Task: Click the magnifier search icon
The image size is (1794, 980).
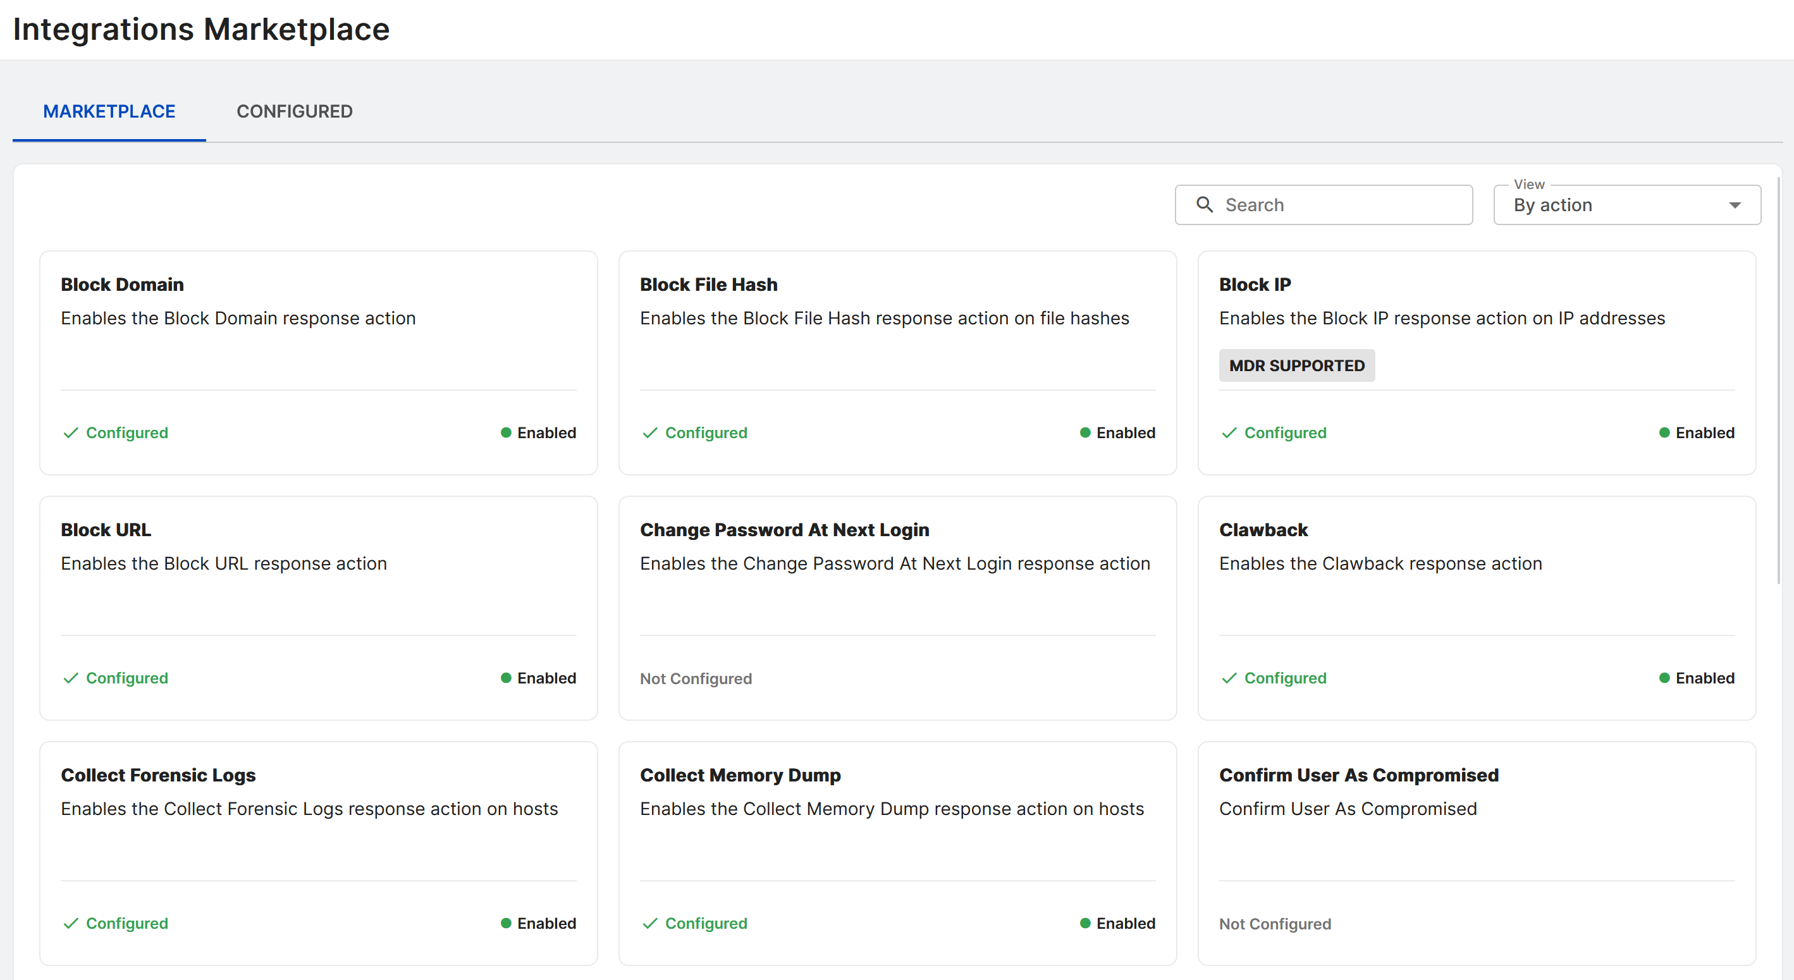Action: tap(1205, 205)
